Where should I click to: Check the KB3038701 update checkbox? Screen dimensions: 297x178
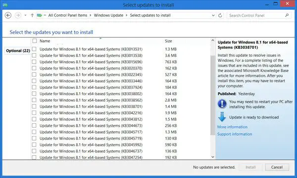(x=34, y=107)
